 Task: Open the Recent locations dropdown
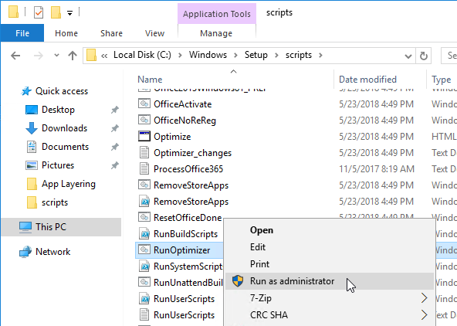coord(56,55)
